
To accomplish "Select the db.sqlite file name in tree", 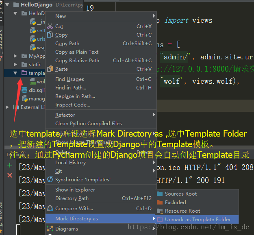I will [x=37, y=90].
